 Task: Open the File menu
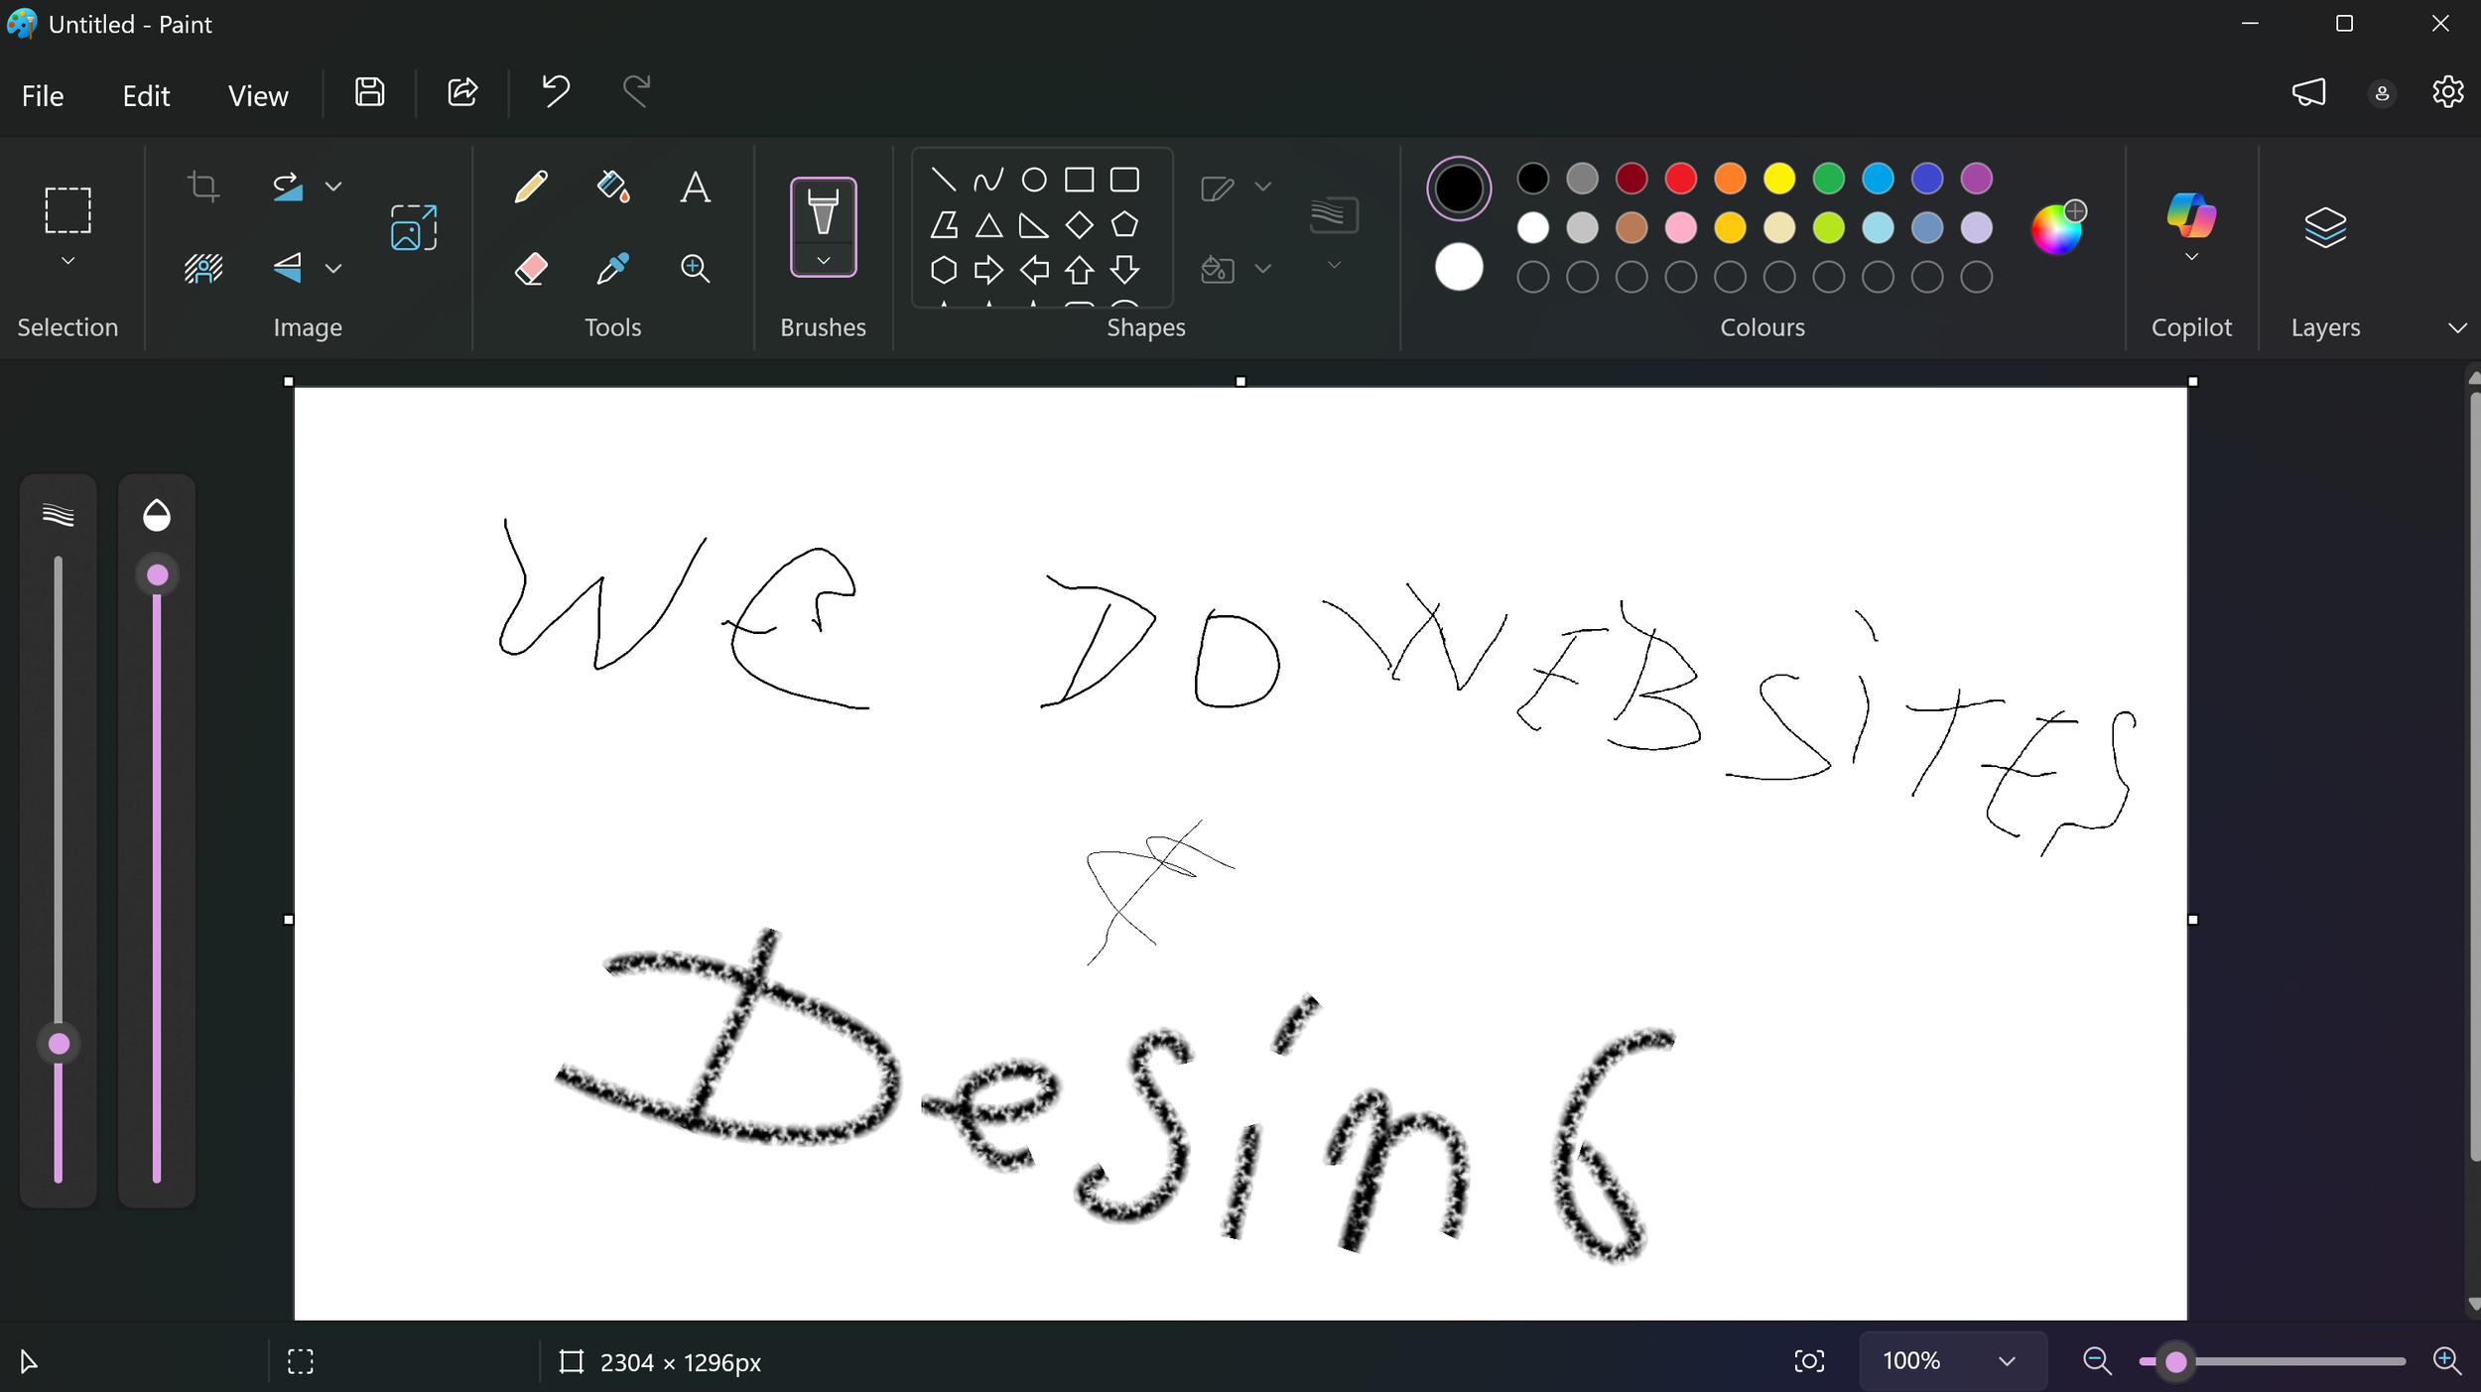(43, 95)
